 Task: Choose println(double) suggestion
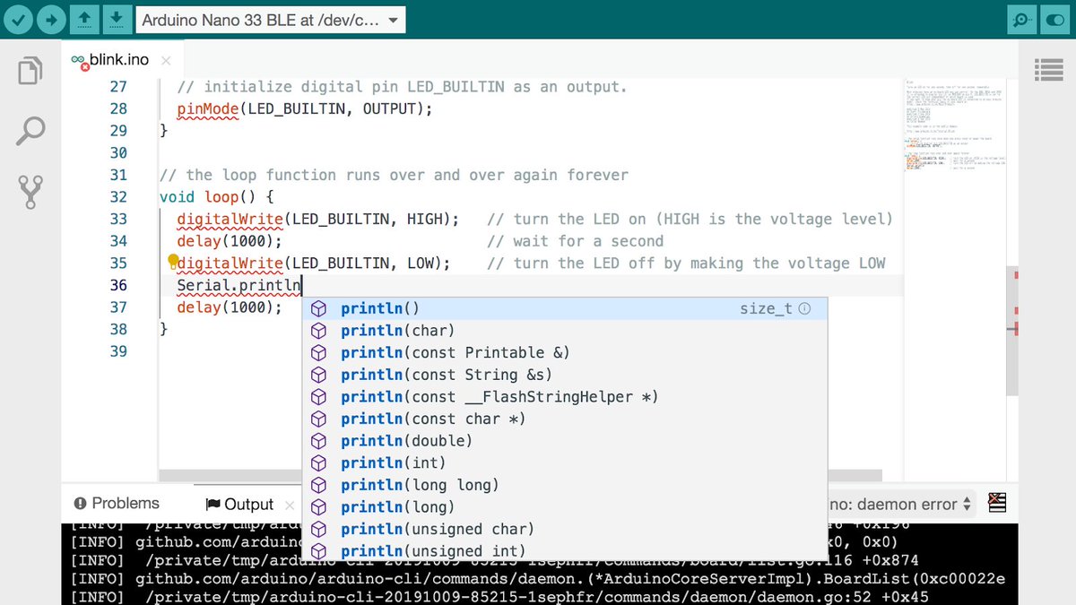click(564, 440)
